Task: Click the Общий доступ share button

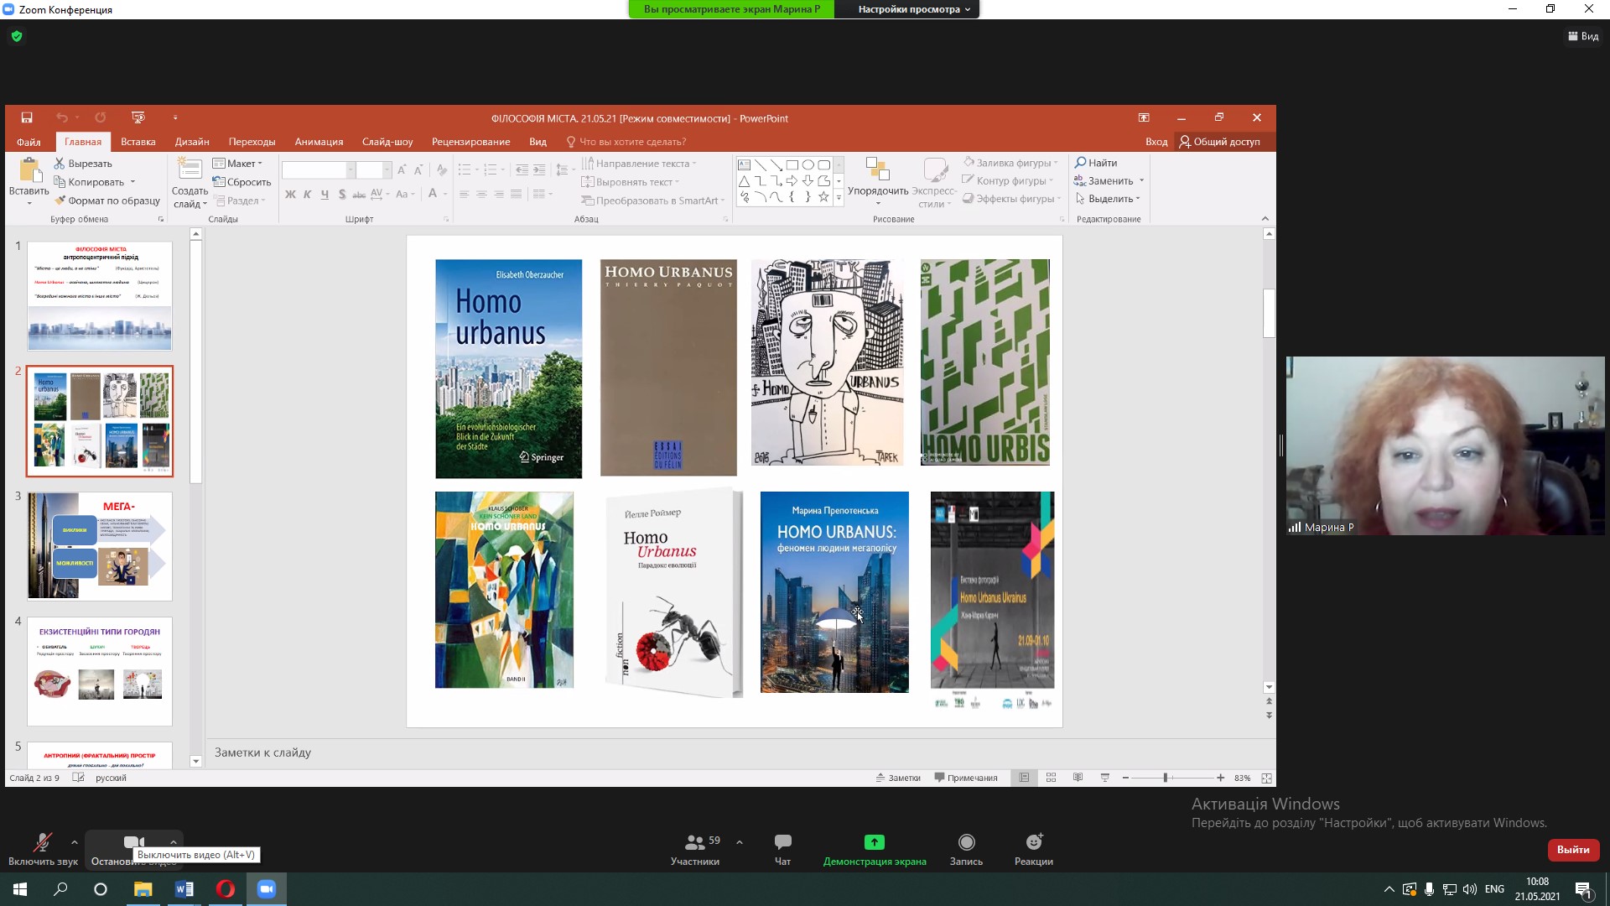Action: 1219,142
